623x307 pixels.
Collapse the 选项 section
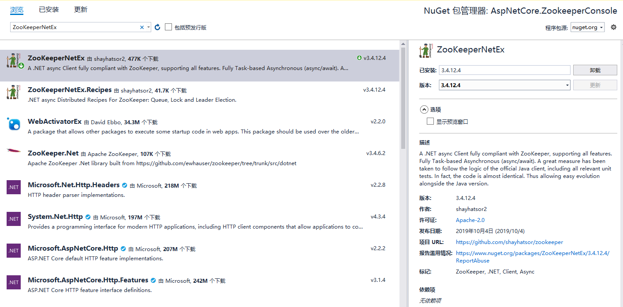click(x=424, y=109)
